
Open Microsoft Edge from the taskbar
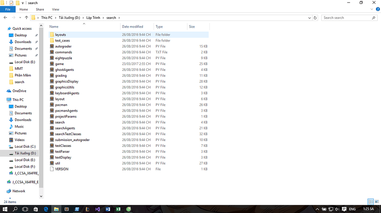[x=46, y=209]
